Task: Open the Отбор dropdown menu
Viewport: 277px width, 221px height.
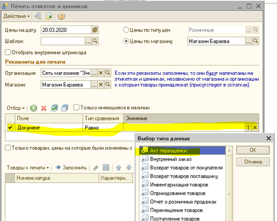Action: click(16, 108)
